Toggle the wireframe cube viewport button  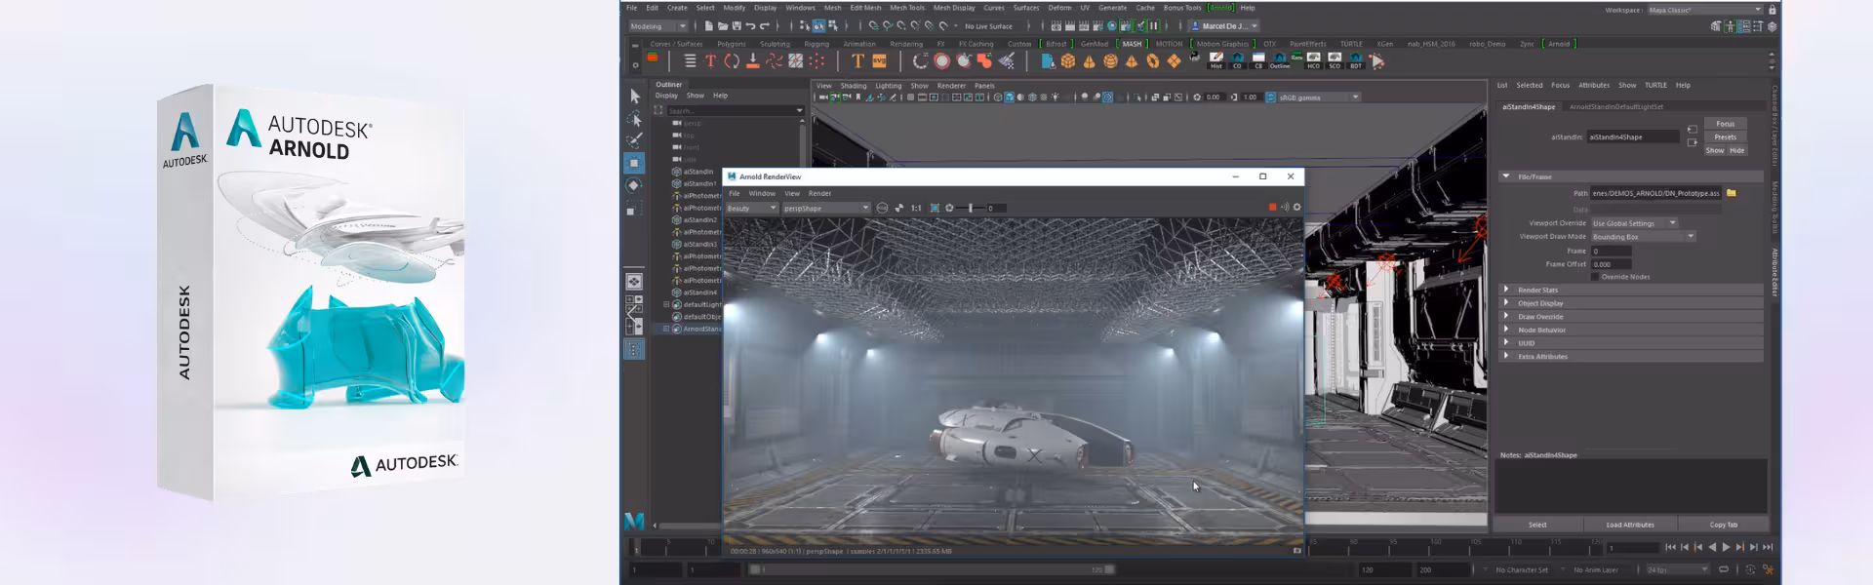pos(997,97)
